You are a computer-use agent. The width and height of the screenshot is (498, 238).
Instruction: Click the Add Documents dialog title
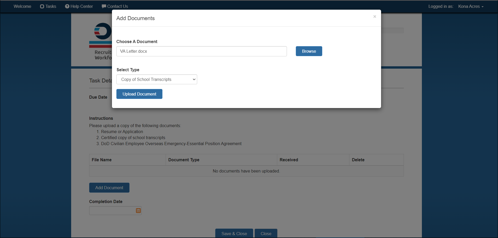(135, 18)
